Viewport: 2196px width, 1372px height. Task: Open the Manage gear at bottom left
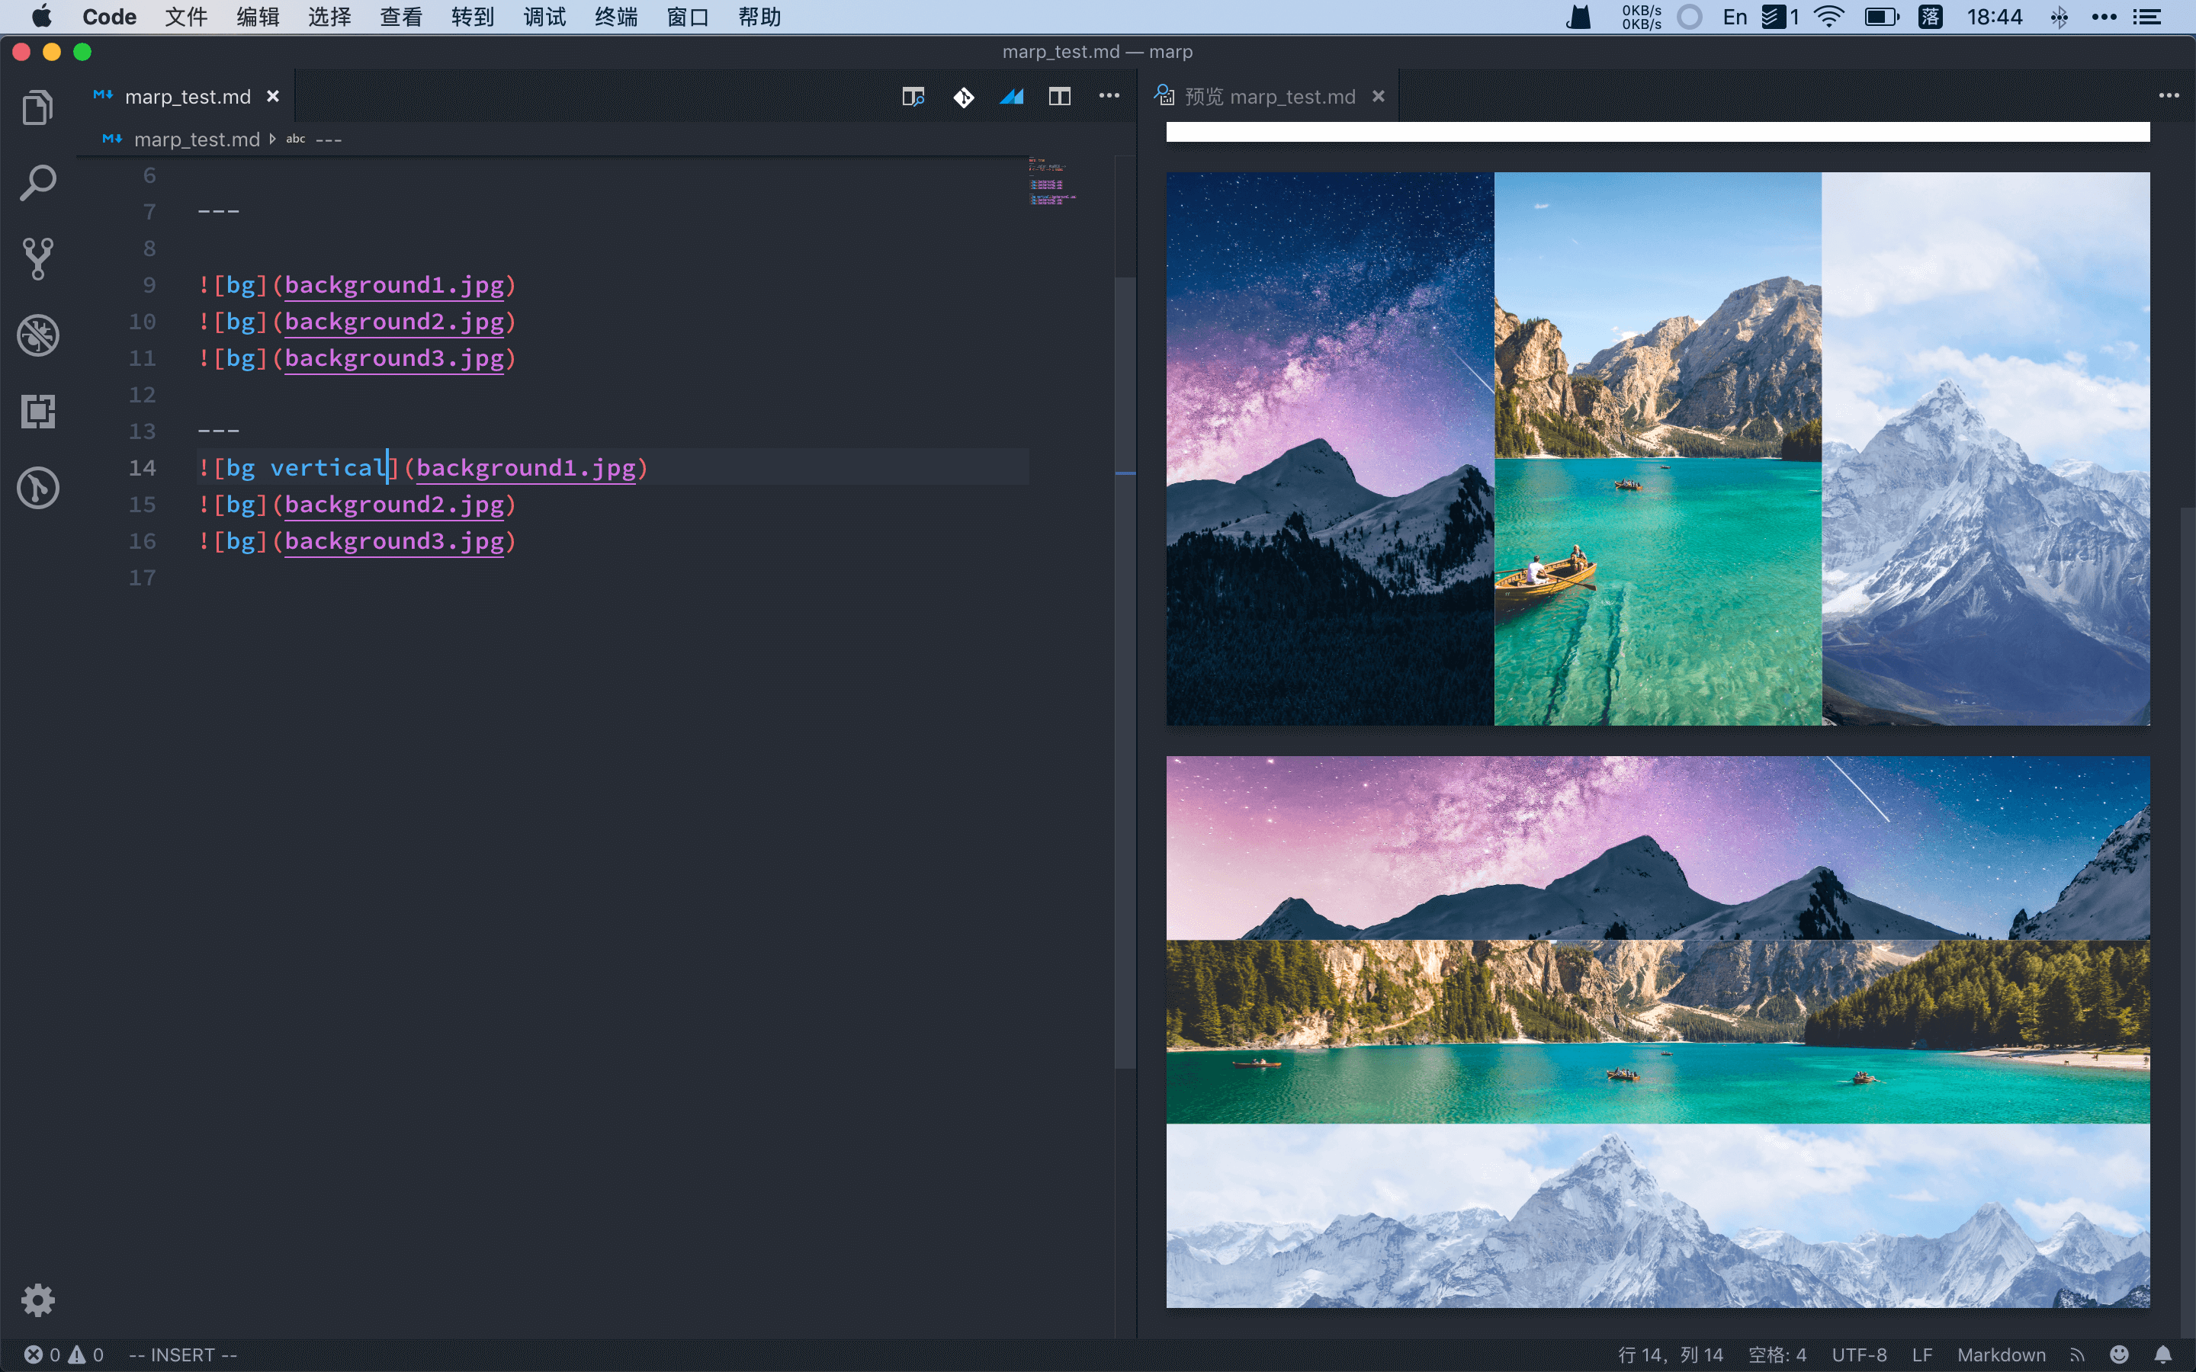click(37, 1300)
